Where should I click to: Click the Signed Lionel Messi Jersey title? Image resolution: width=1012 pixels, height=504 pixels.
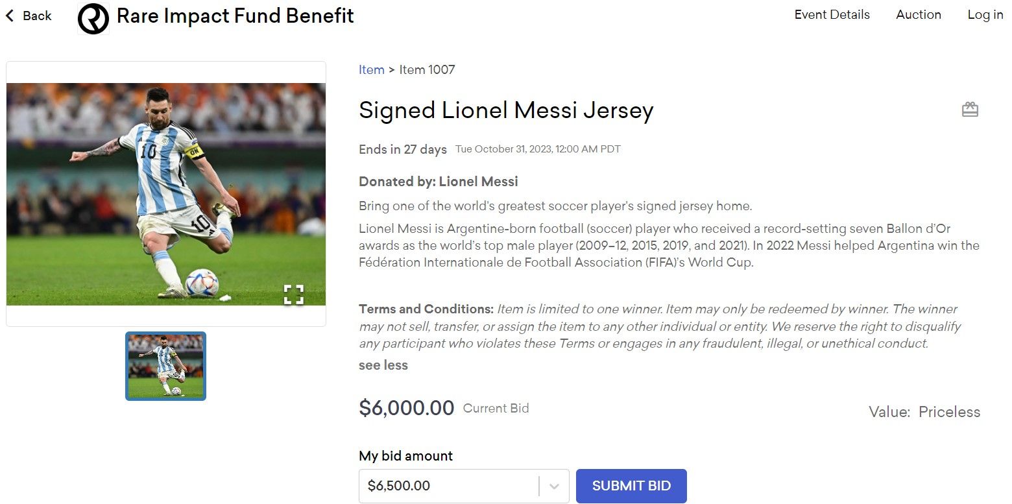[x=506, y=110]
